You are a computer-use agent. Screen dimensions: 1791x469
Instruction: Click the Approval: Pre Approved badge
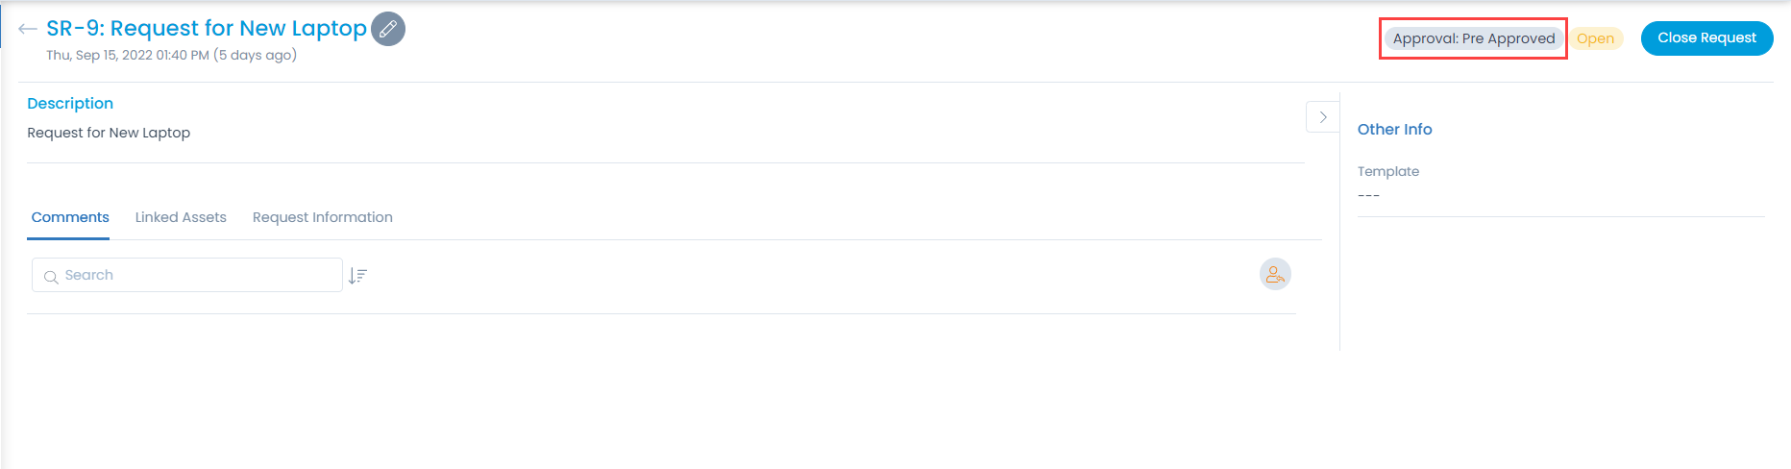[x=1473, y=38]
